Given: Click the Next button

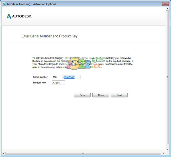Looking at the screenshot, I should point(119,95).
